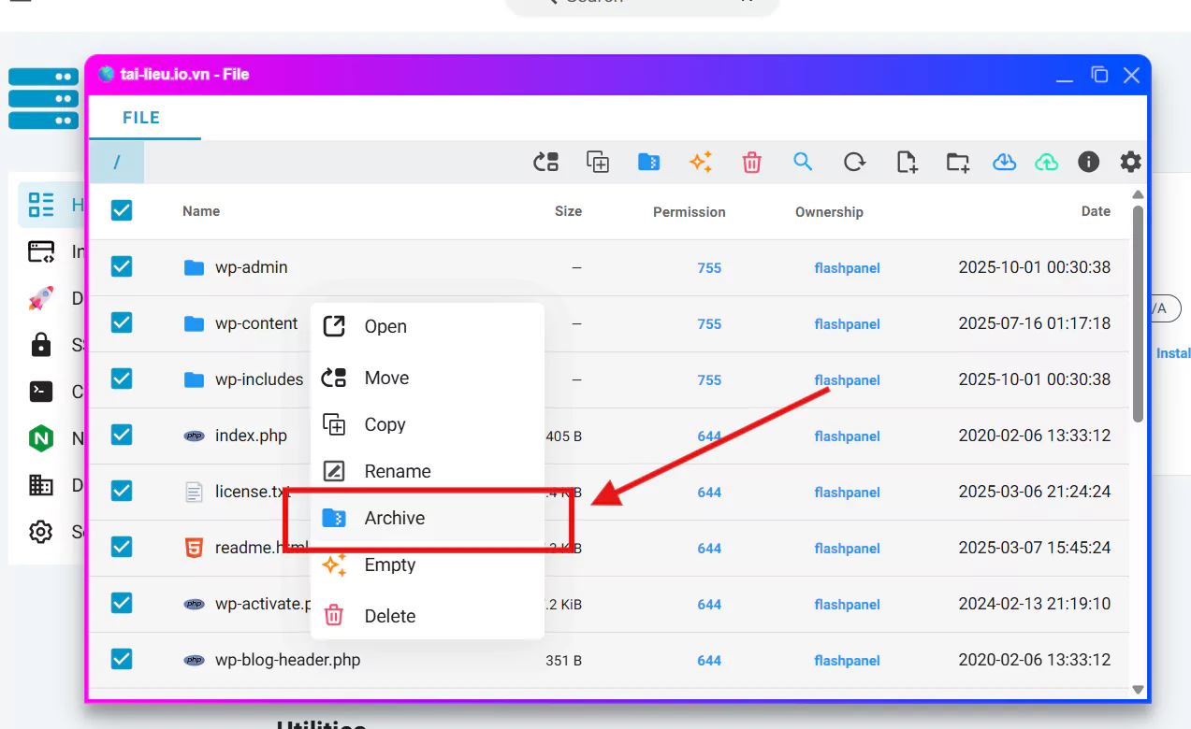This screenshot has height=729, width=1191.
Task: Click the red Delete trash toolbar icon
Action: (752, 163)
